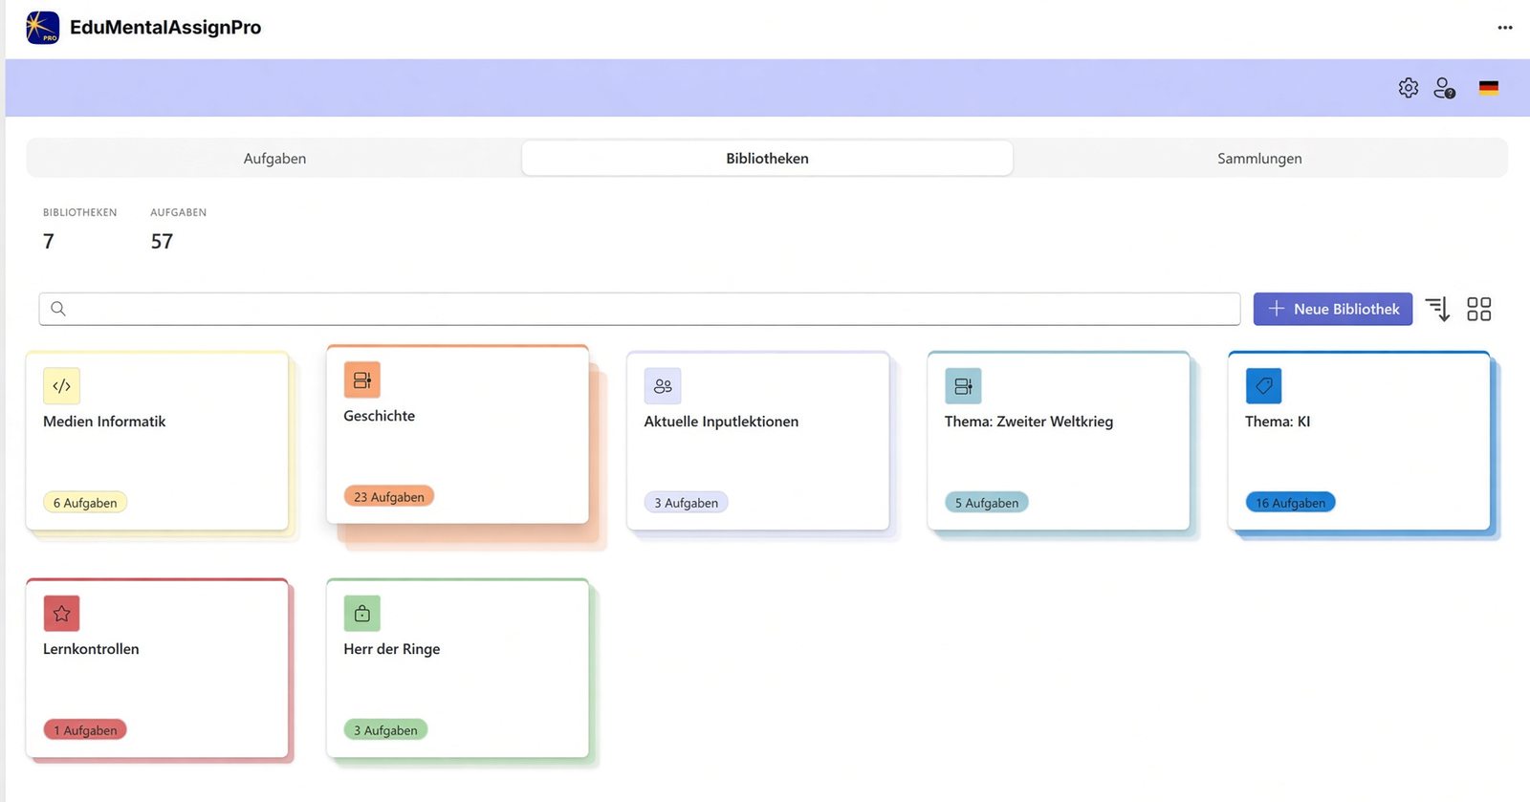Click the 6 Aufgaben badge
Viewport: 1530px width, 802px height.
85,503
